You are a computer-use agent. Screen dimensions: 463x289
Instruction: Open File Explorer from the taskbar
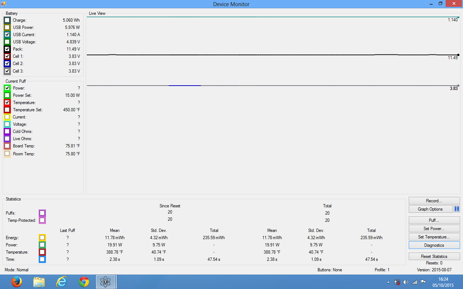(39, 282)
